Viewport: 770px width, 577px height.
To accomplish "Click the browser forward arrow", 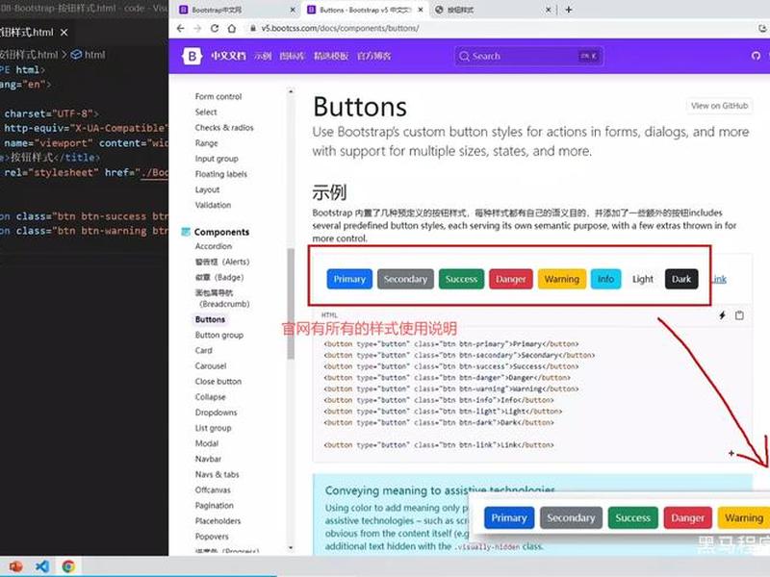I will (x=197, y=29).
